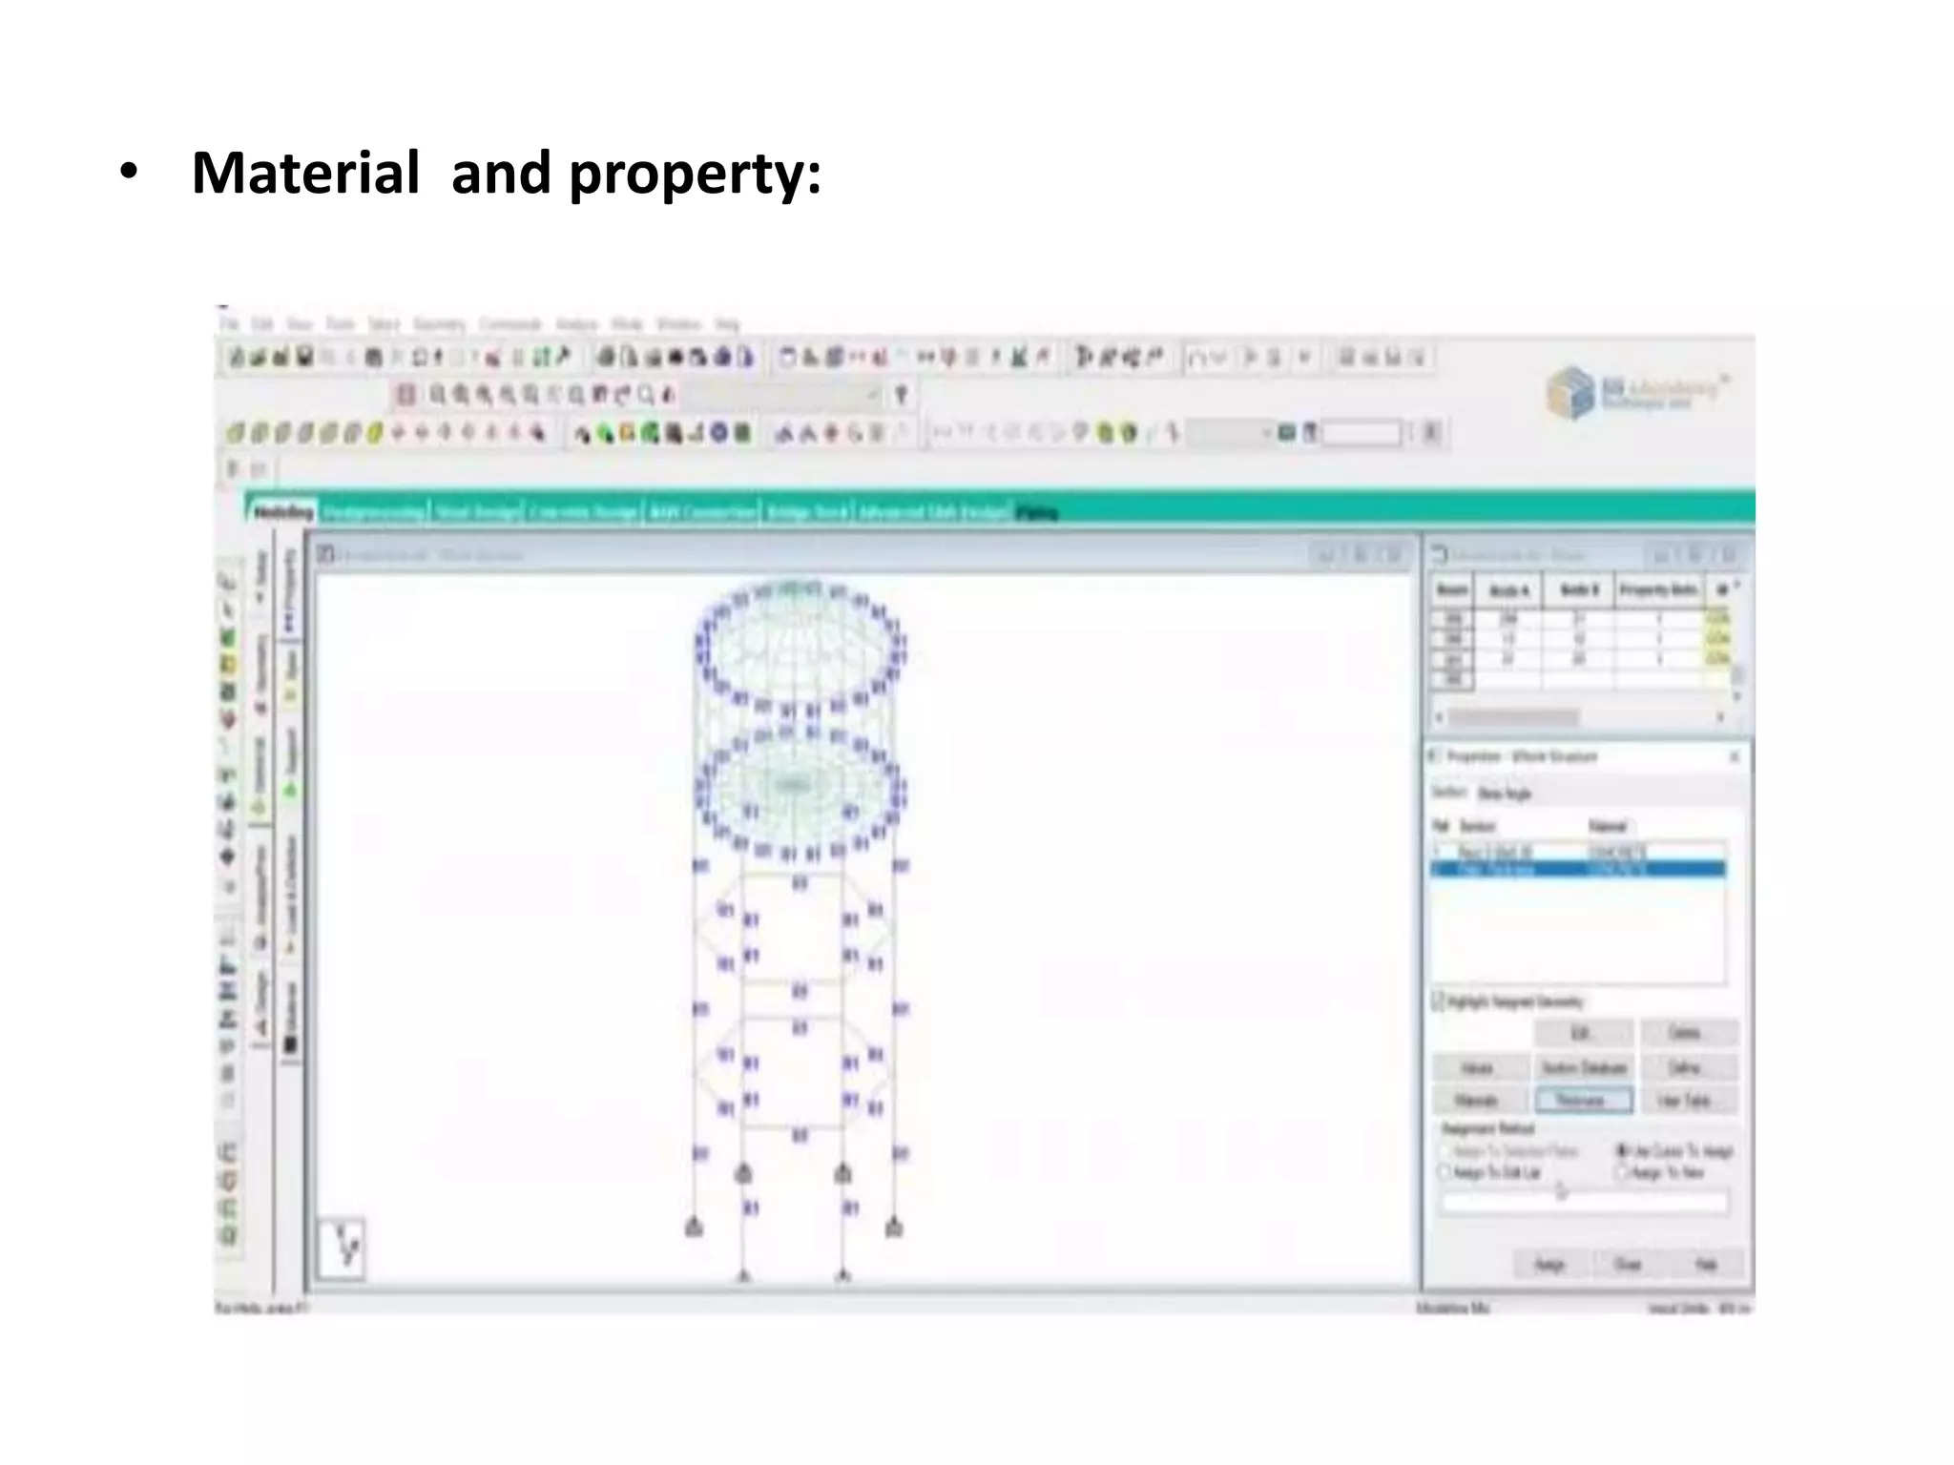Click the question-mark help icon beside dropdown
Screen dimensions: 1954x1465
pyautogui.click(x=901, y=394)
